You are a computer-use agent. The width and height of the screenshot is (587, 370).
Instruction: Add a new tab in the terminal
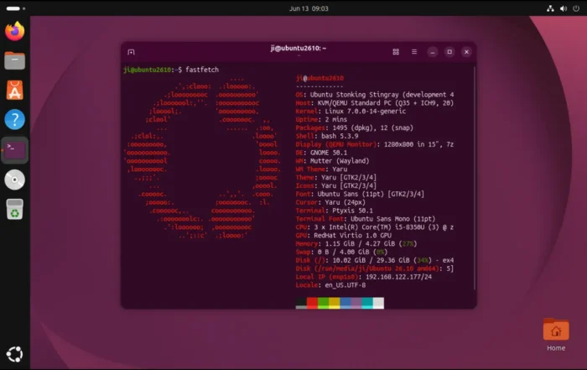point(131,52)
